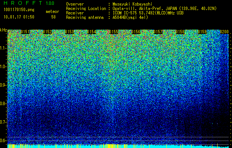
Task: Click the 0.9 frequency axis label
Action: 3,85
